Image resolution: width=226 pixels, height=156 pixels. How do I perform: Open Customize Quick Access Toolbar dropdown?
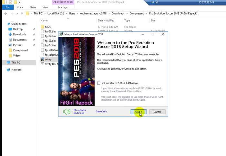coord(19,2)
